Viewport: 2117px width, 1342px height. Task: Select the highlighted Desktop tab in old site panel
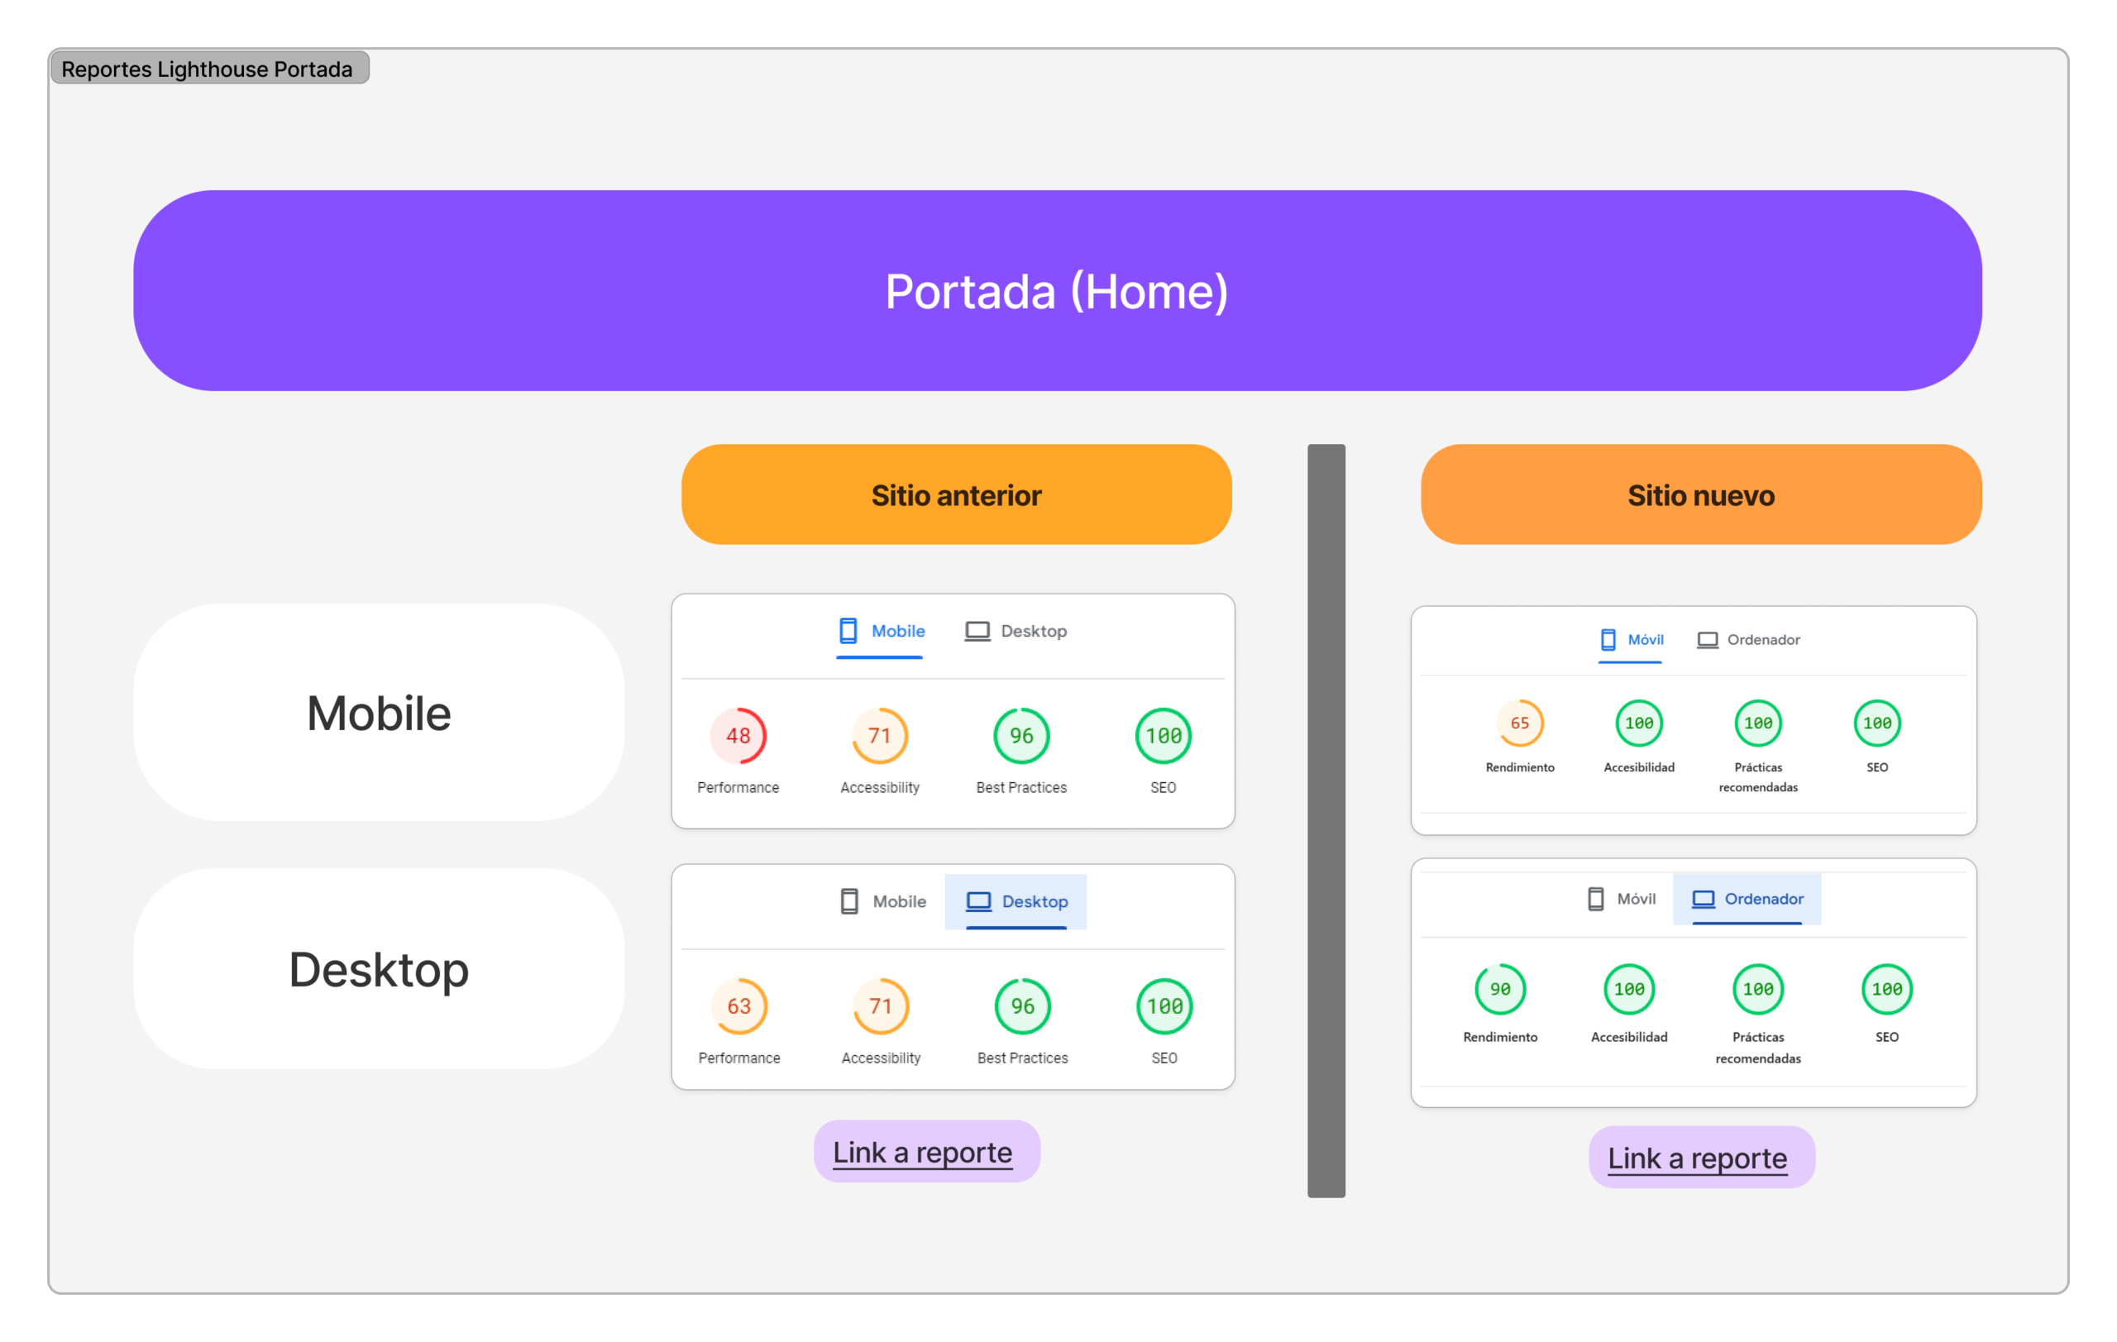1017,902
